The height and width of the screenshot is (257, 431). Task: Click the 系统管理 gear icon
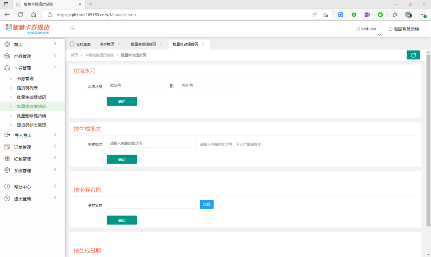click(7, 170)
